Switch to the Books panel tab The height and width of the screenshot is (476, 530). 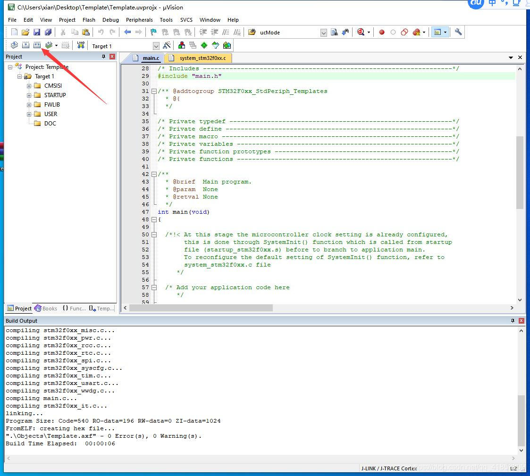[46, 309]
